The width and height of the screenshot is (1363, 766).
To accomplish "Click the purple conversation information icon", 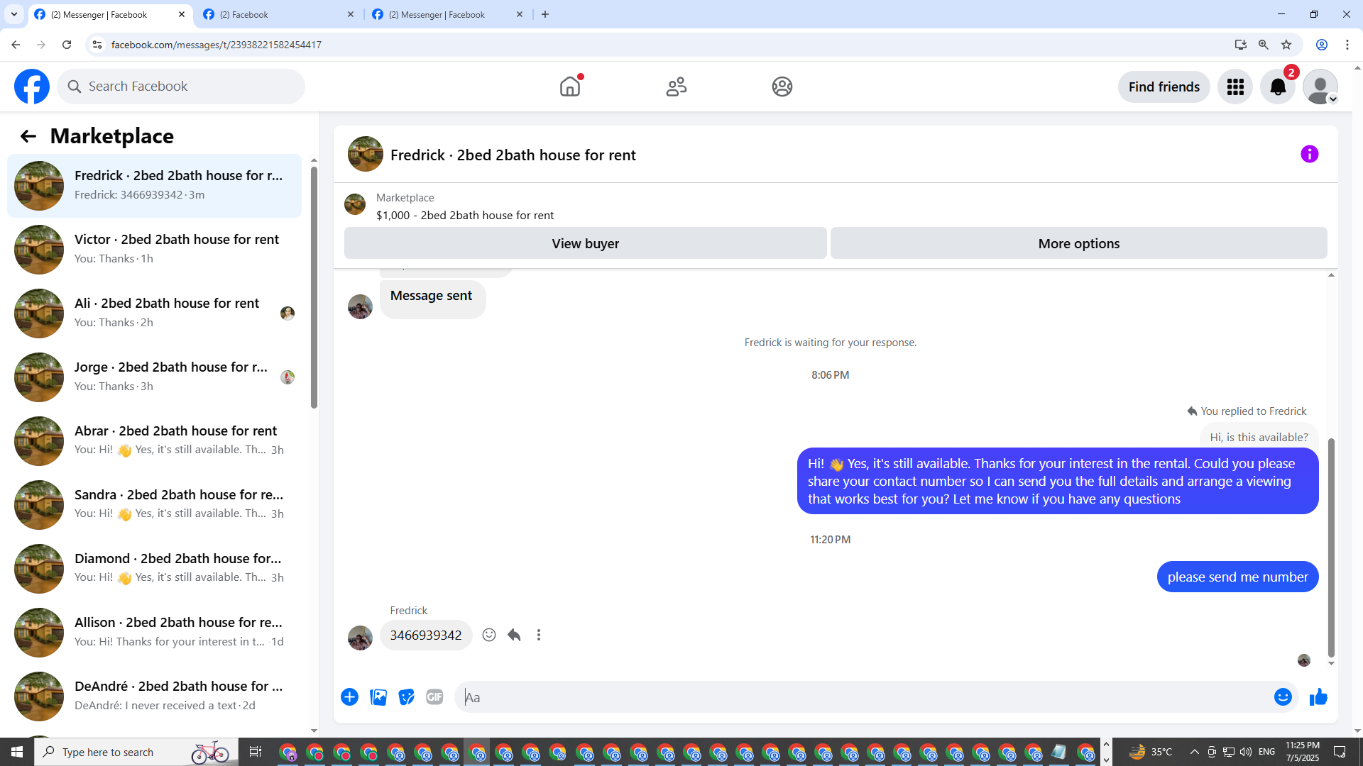I will pyautogui.click(x=1309, y=154).
